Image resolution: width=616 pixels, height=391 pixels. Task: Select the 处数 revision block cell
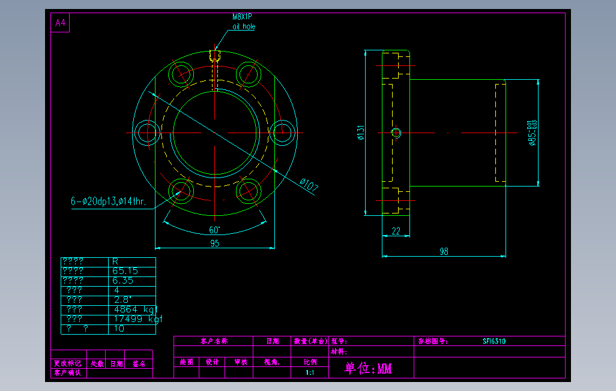pyautogui.click(x=97, y=363)
